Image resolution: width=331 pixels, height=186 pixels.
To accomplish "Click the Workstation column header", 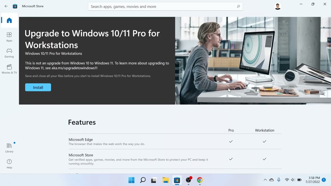I will (x=265, y=130).
